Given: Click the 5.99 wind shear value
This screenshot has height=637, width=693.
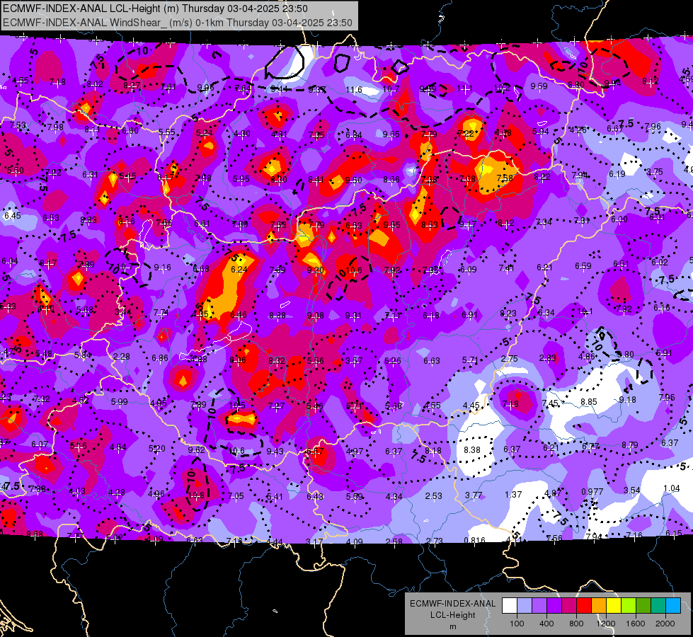Looking at the screenshot, I should 120,402.
